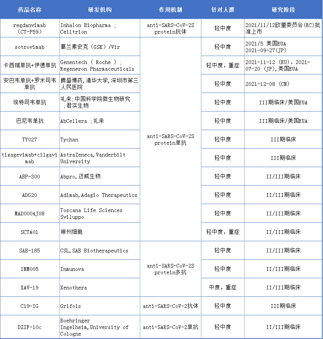Click II/III期临床 in the ABP-300 row

click(283, 177)
